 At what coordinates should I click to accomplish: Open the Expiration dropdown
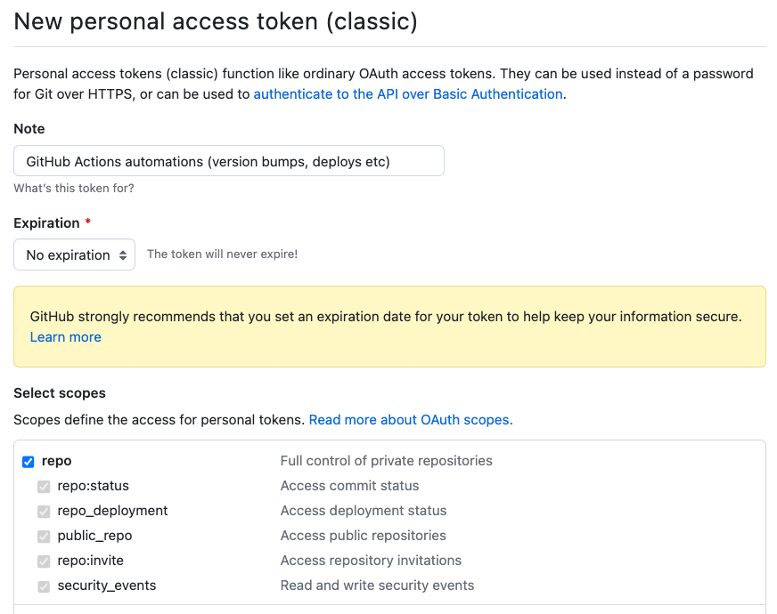(74, 254)
